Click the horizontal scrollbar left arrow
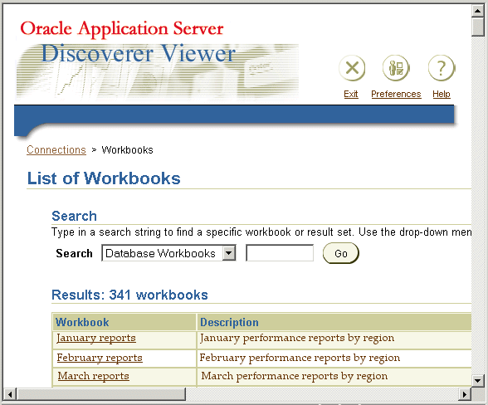Image resolution: width=488 pixels, height=405 pixels. (10, 394)
